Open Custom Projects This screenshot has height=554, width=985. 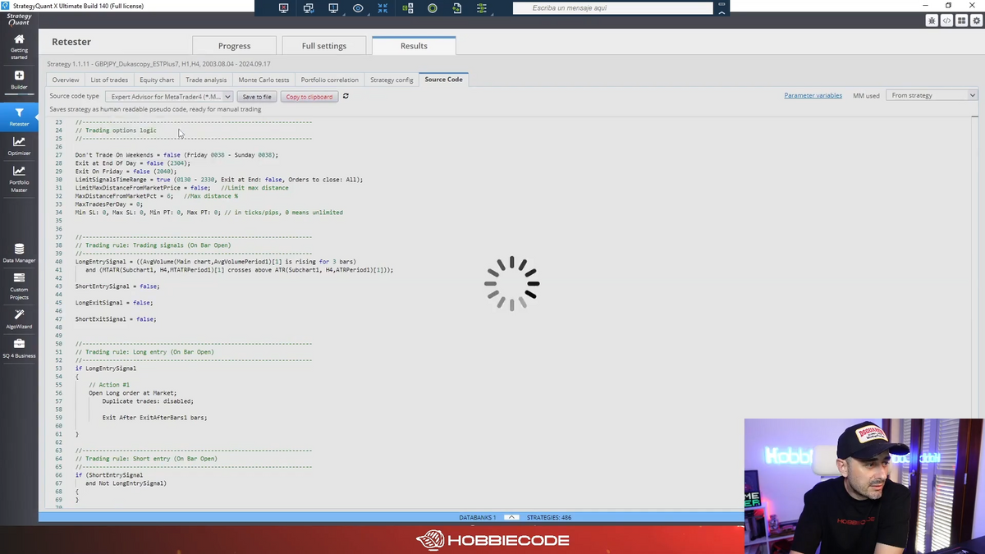[x=19, y=286]
